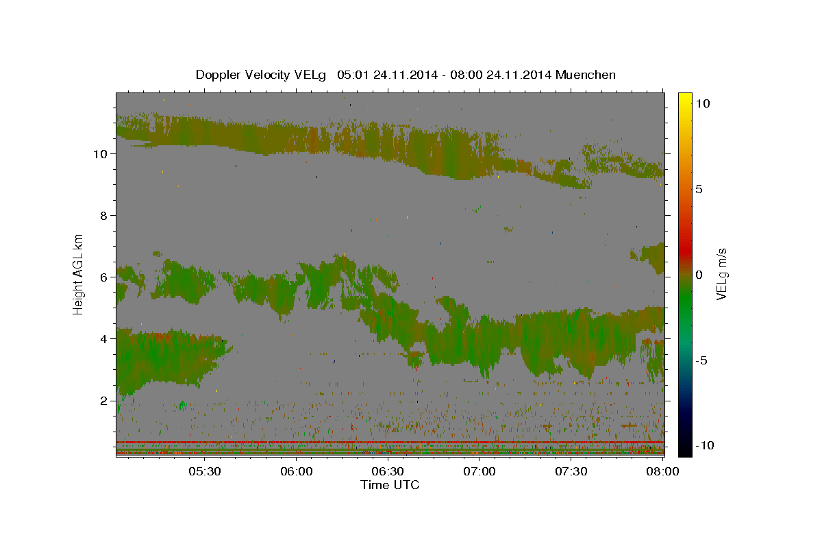Click the red horizontal line near ground level
The width and height of the screenshot is (822, 548).
pyautogui.click(x=390, y=443)
